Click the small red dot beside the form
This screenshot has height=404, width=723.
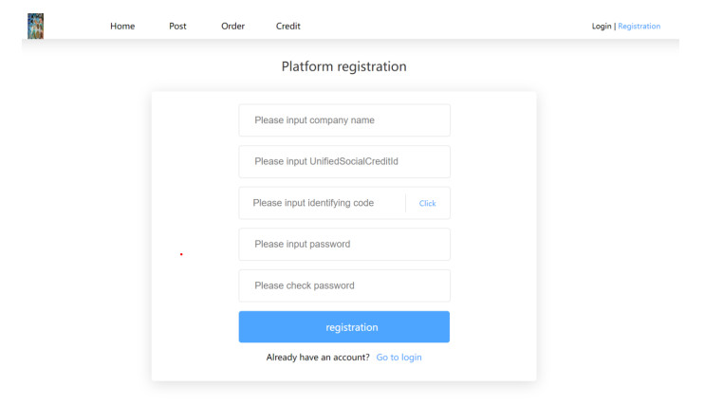click(181, 254)
